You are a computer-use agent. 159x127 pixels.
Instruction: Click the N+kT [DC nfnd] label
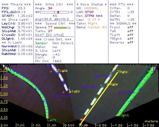[x=49, y=35]
